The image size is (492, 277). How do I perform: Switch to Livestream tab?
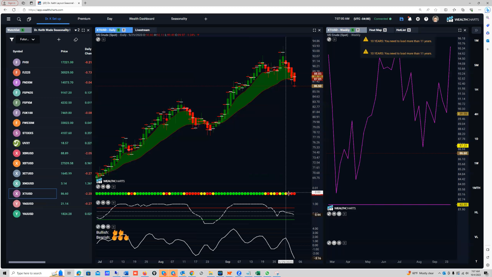coord(142,30)
